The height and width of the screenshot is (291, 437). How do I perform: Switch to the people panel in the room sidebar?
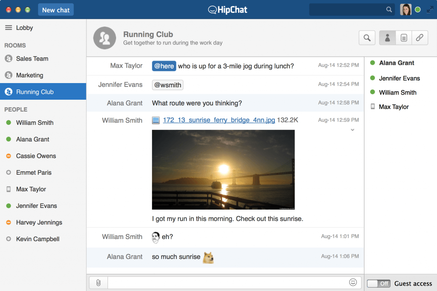[387, 37]
